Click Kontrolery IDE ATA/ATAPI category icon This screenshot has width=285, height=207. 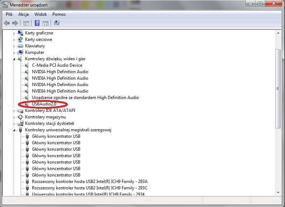pos(20,111)
